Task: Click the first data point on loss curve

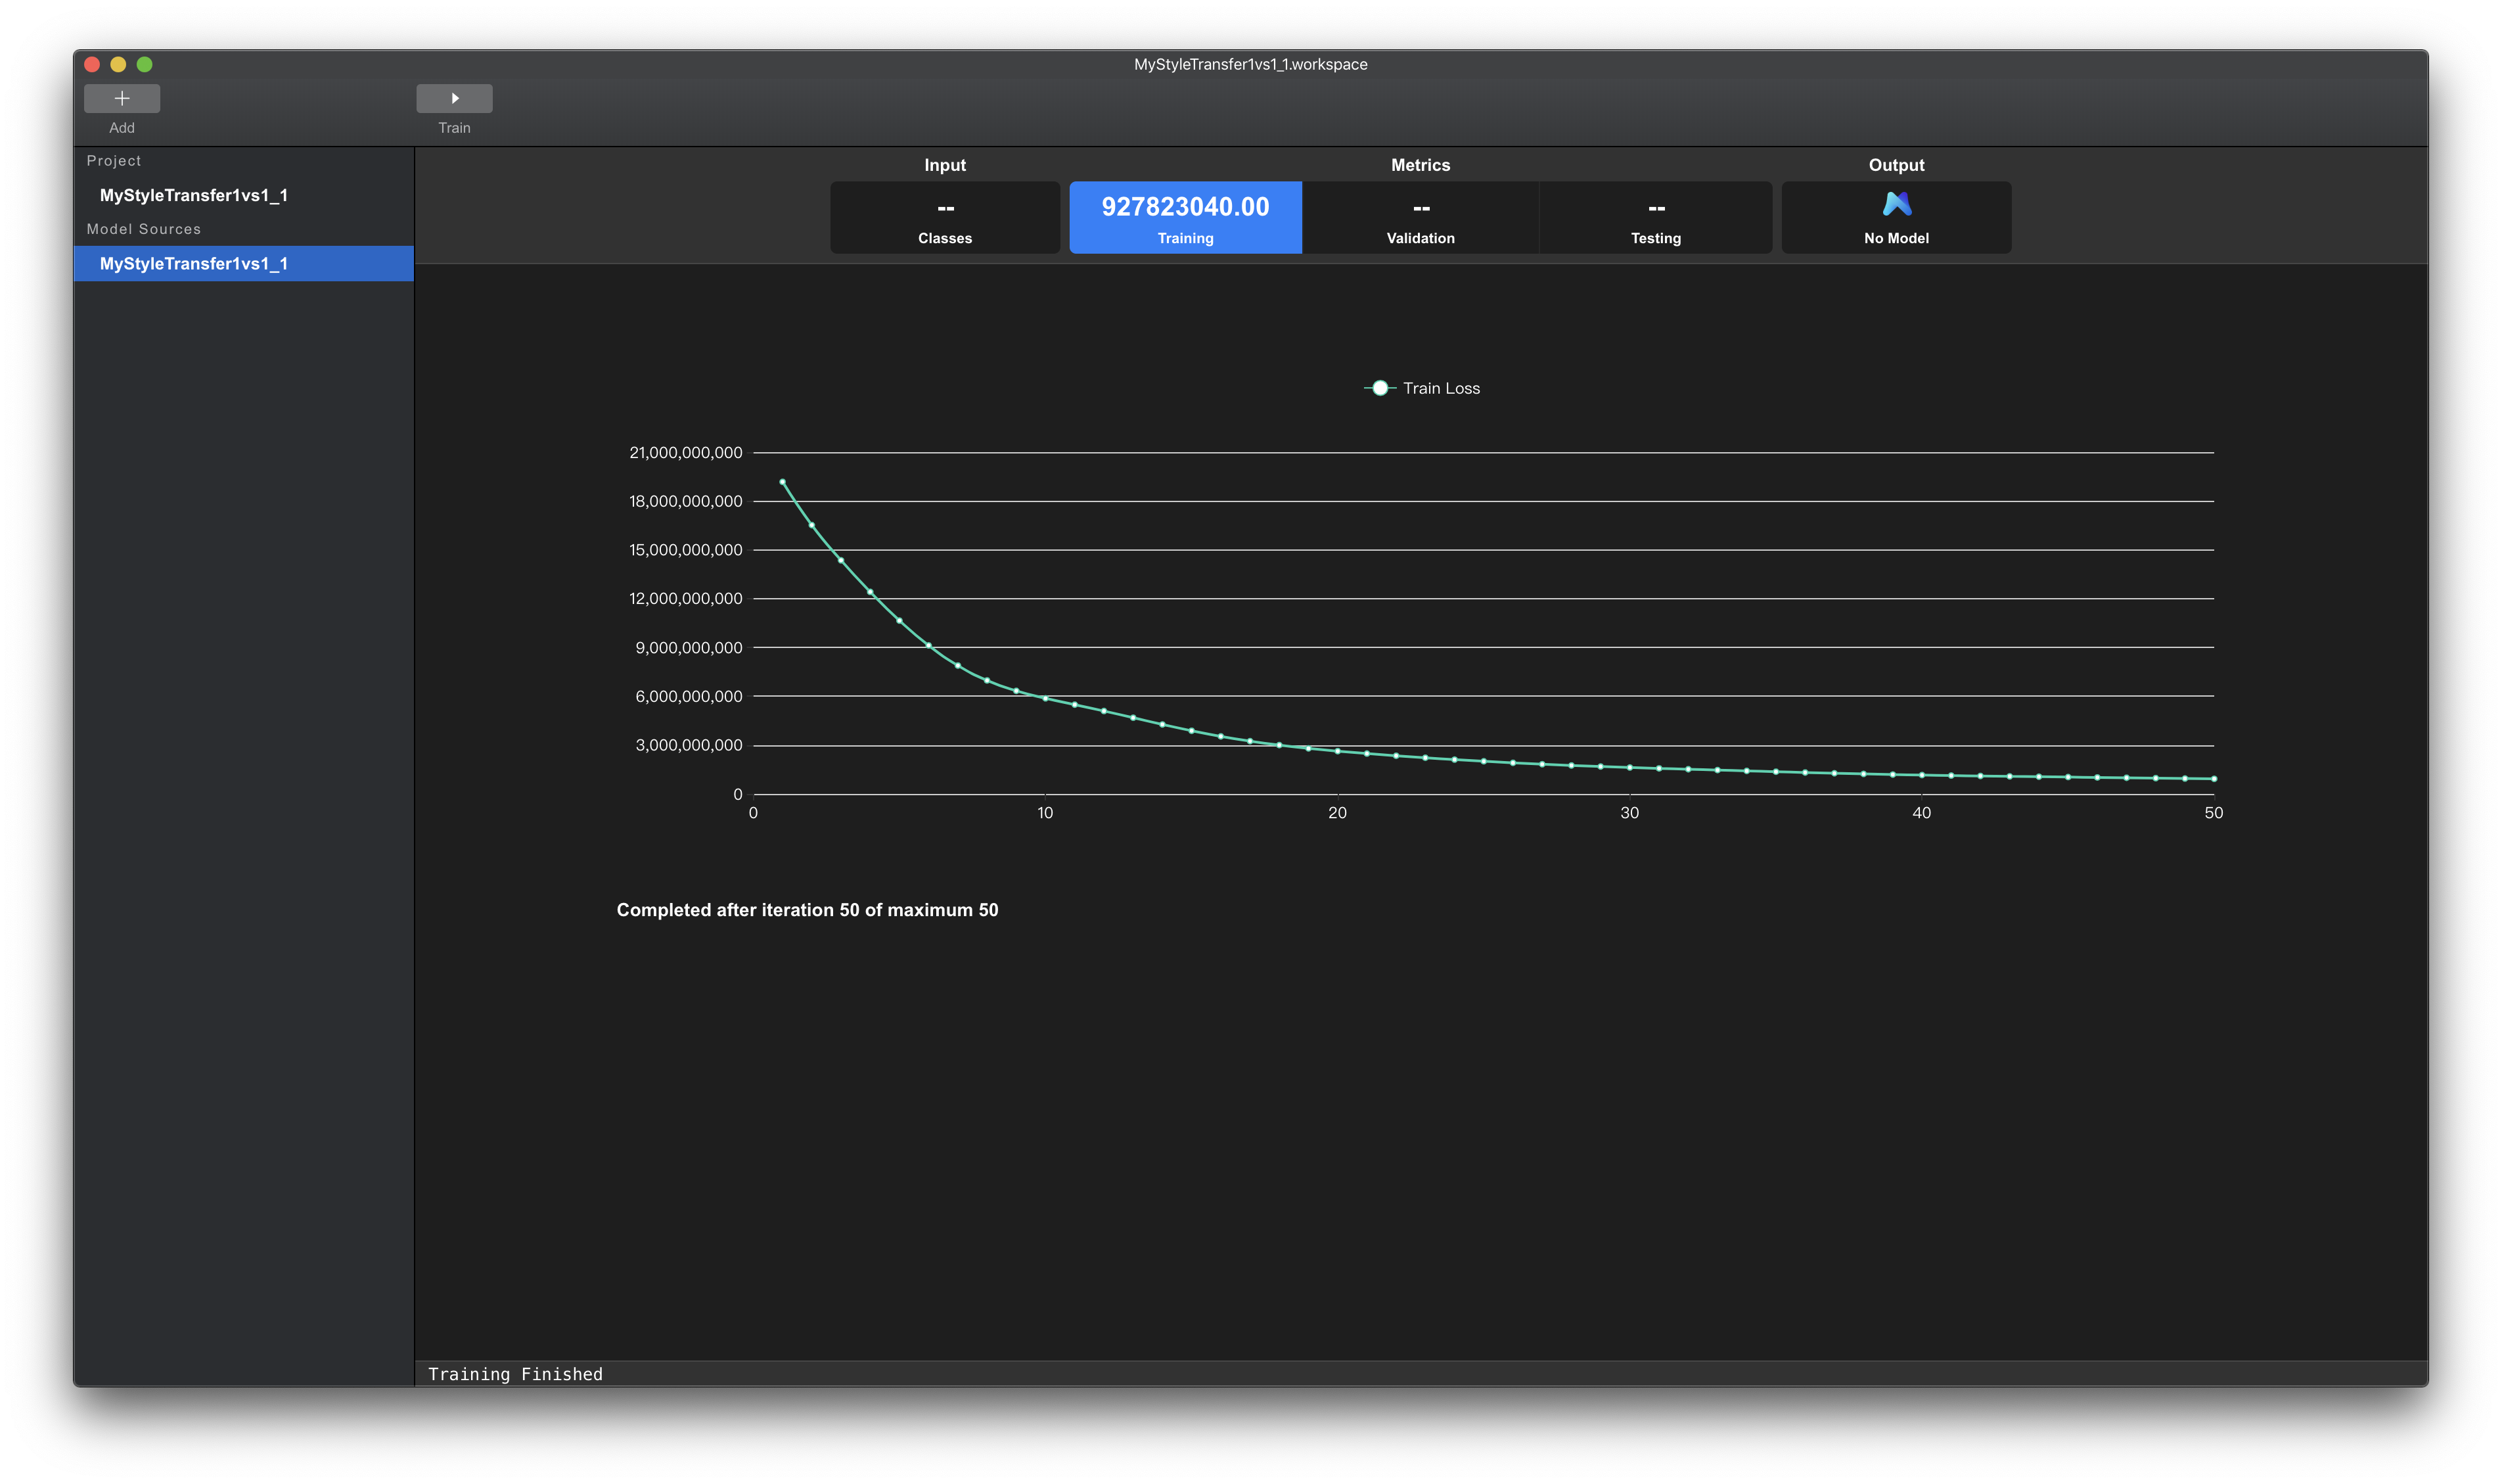Action: [x=783, y=482]
